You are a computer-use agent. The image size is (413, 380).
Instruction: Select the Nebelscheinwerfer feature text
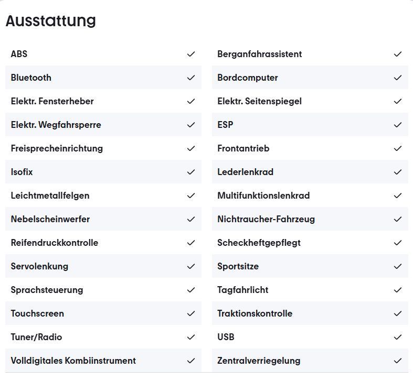50,219
